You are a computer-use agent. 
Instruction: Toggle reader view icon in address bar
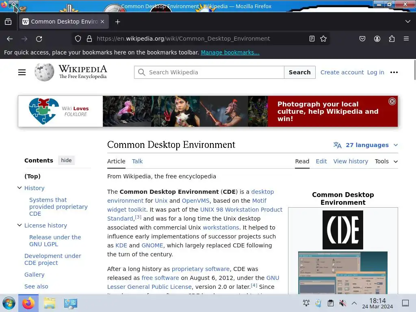pos(312,39)
